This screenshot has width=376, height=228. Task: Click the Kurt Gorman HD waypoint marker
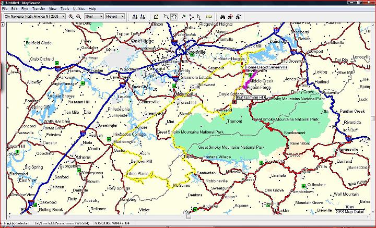click(234, 102)
